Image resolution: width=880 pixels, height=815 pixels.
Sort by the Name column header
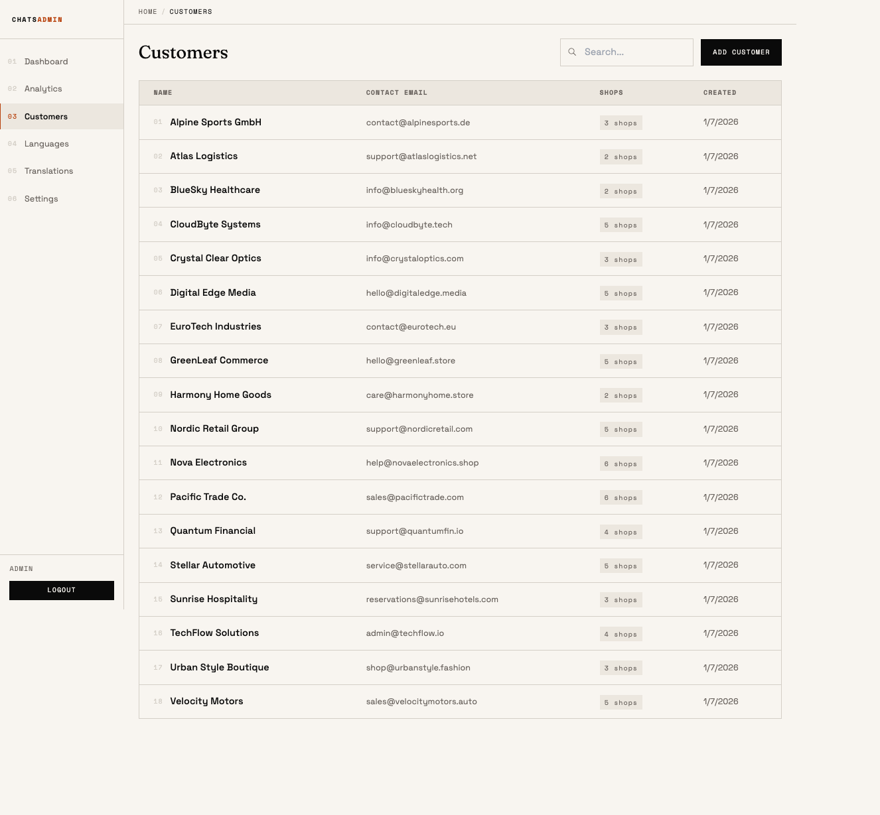[x=163, y=93]
